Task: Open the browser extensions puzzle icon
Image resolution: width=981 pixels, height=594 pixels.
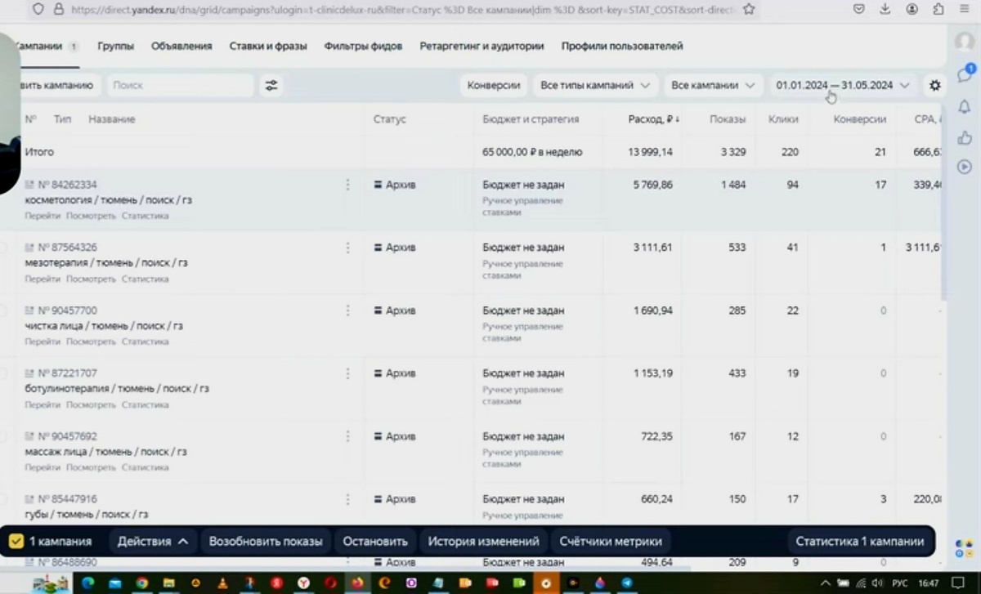Action: (938, 9)
